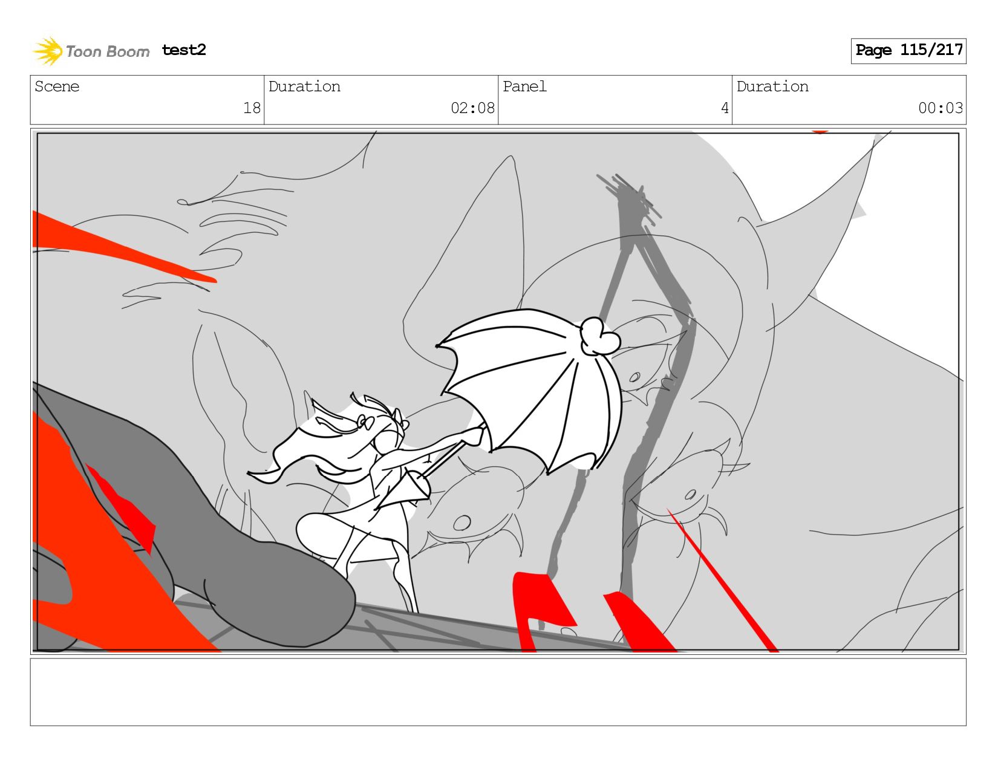The image size is (998, 771).
Task: Select the project title 'test2'
Action: click(x=184, y=50)
